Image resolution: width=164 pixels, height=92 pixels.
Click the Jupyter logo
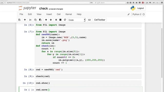click(x=27, y=8)
